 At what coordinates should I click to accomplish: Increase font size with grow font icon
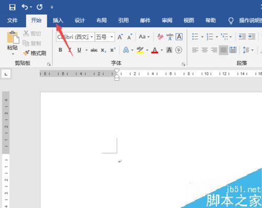[120, 37]
